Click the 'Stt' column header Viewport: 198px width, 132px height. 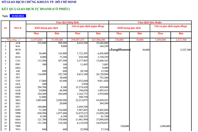click(5, 28)
